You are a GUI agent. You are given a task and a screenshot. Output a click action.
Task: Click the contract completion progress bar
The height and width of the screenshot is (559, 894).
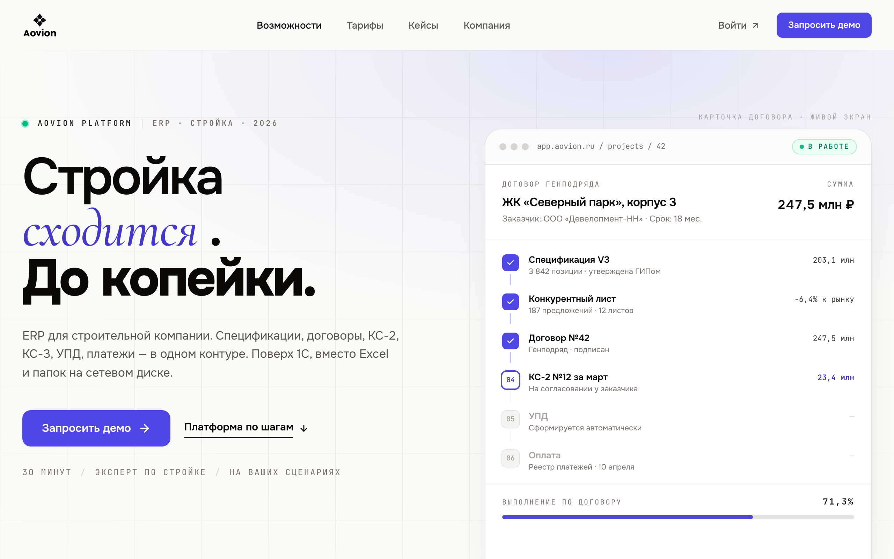pos(678,517)
